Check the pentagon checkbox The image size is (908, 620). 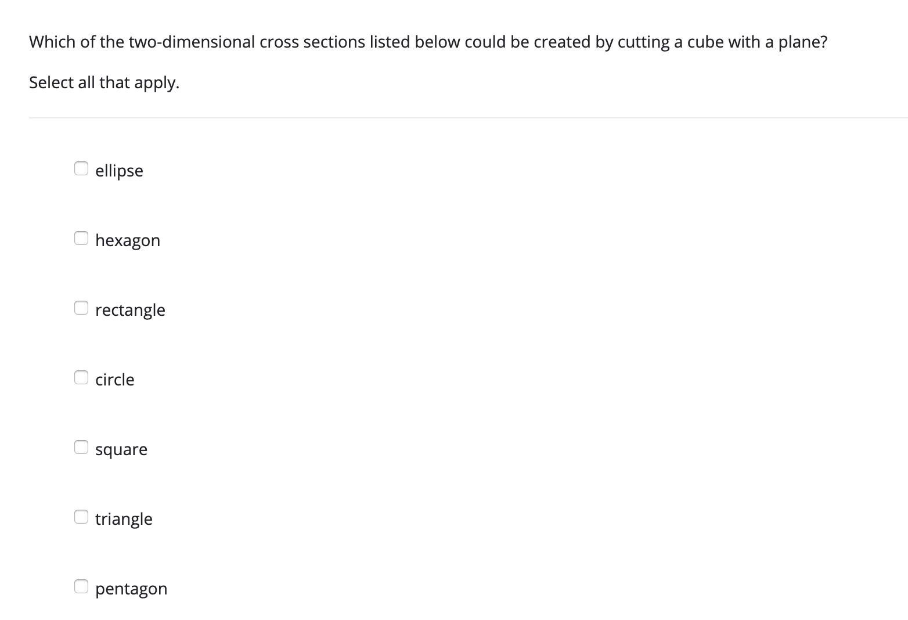(x=81, y=586)
